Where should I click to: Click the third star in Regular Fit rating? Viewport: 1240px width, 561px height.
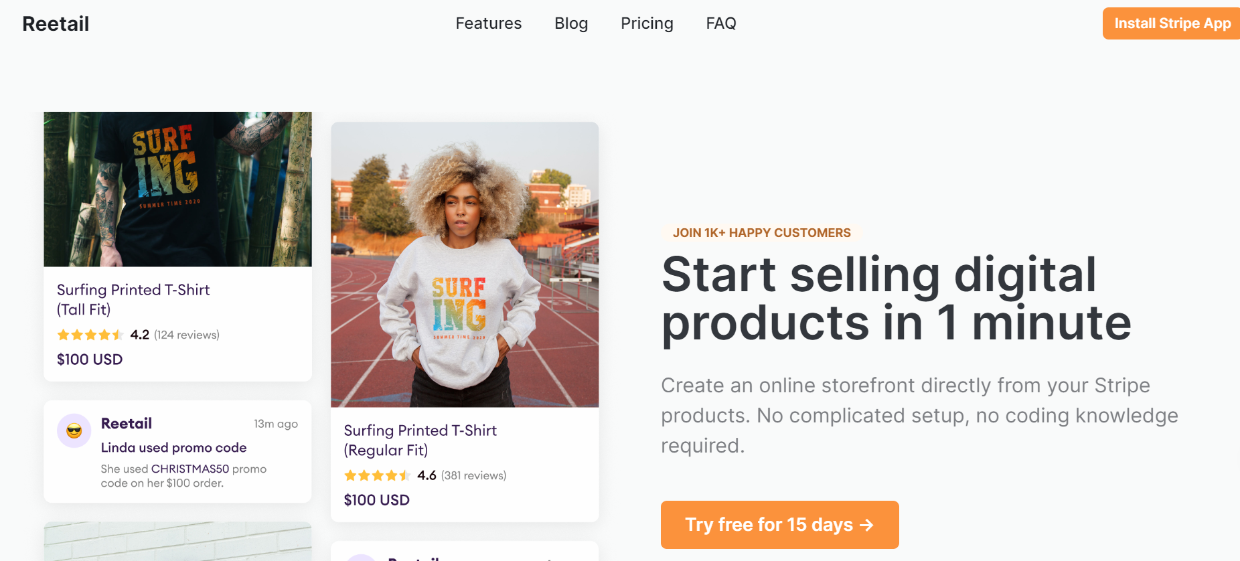376,475
